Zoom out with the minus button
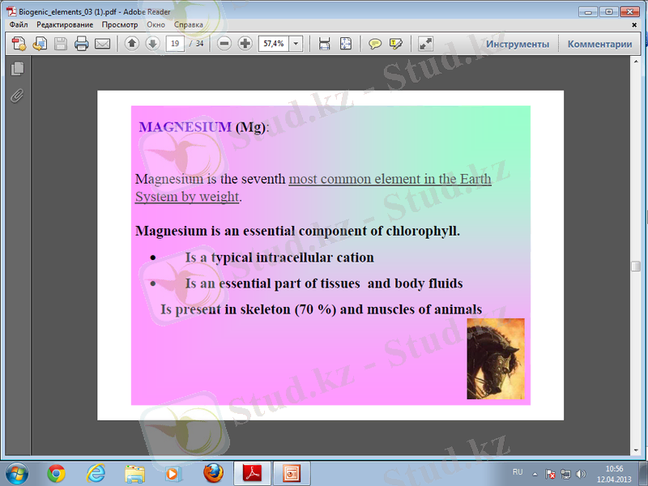 (224, 44)
